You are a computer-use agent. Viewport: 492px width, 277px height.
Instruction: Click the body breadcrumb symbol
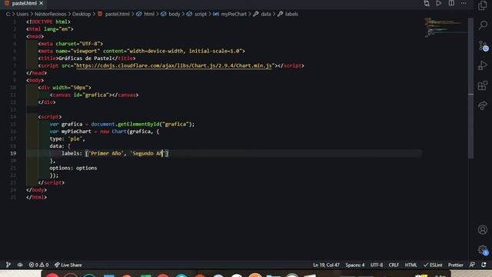click(171, 14)
